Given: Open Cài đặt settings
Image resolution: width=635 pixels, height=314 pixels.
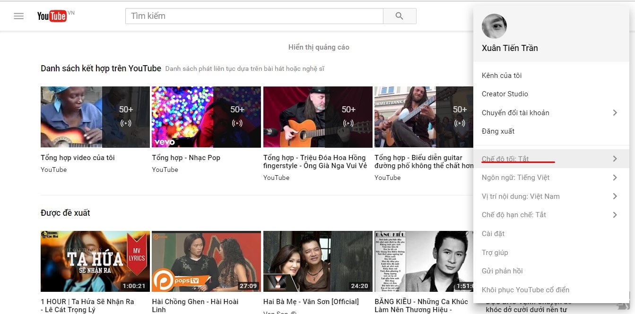Looking at the screenshot, I should [x=492, y=233].
